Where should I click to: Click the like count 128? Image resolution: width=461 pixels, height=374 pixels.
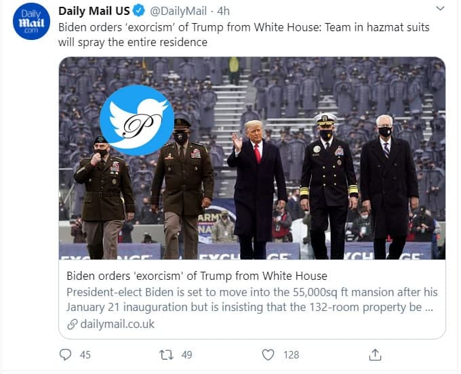(x=292, y=354)
